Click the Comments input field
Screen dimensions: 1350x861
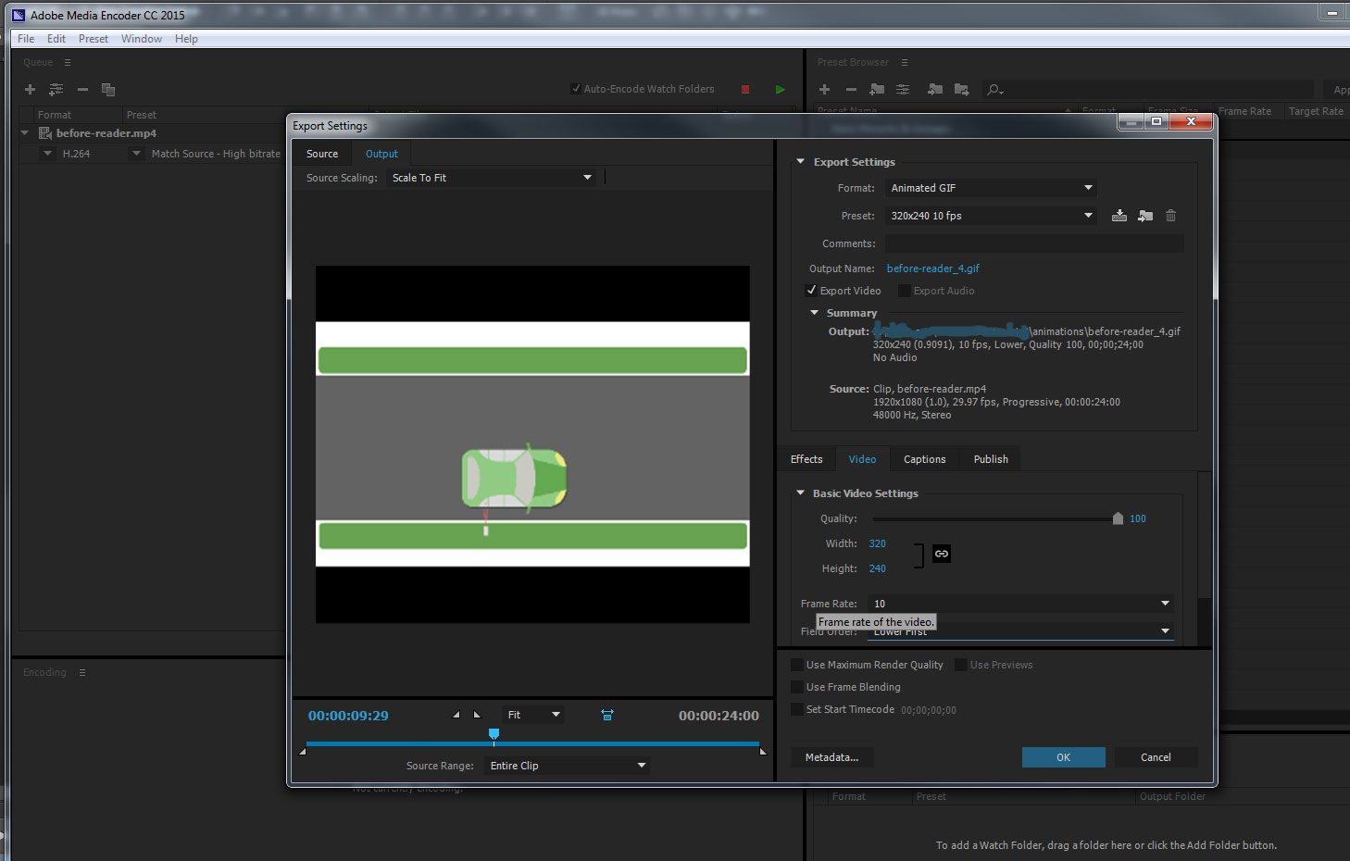point(1034,243)
